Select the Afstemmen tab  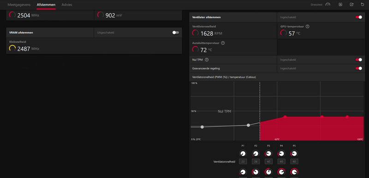(46, 5)
